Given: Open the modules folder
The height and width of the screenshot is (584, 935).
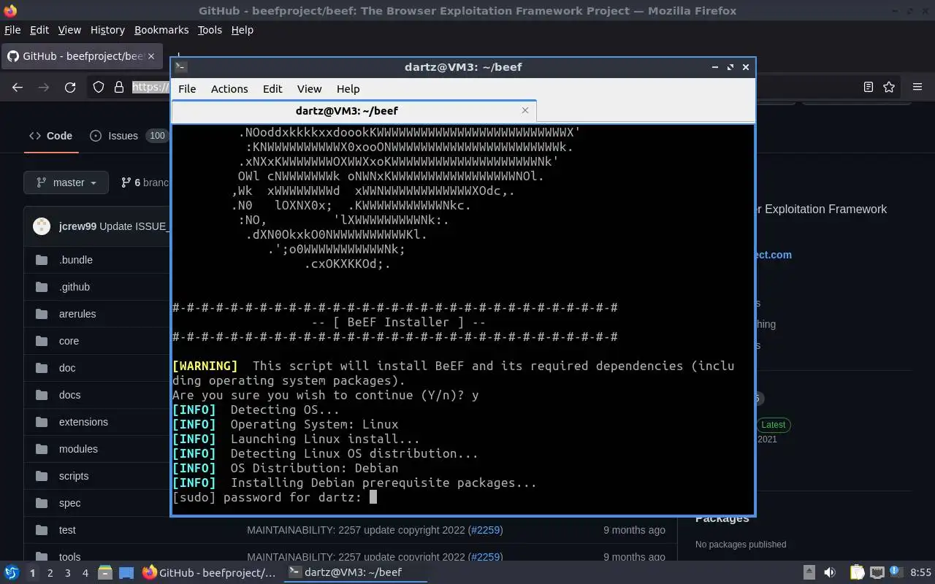Looking at the screenshot, I should [x=78, y=449].
